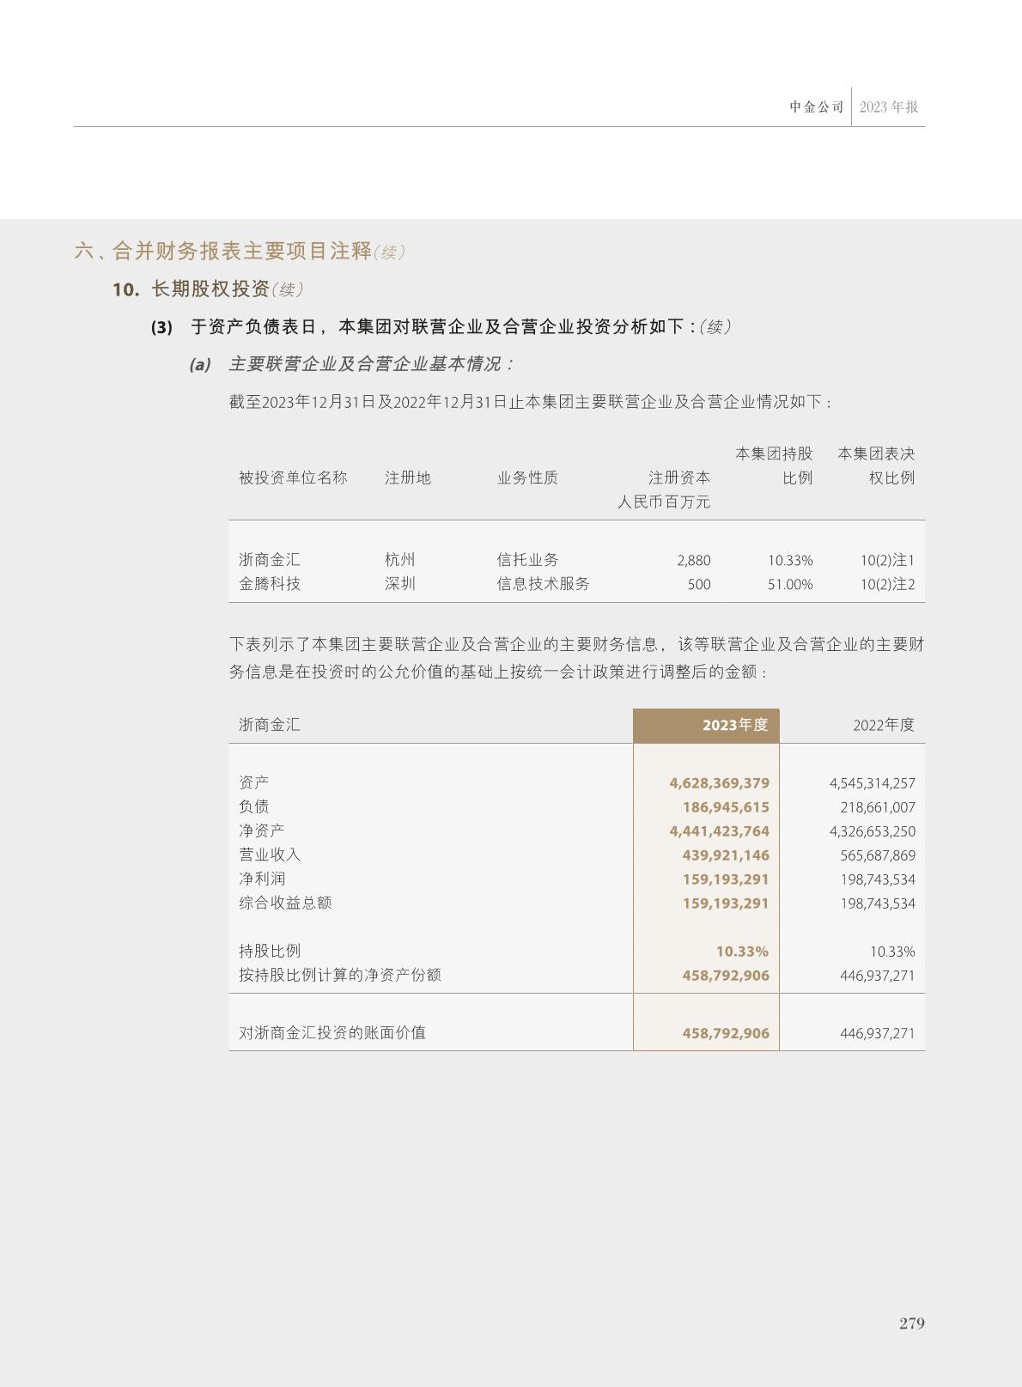This screenshot has width=1022, height=1387.
Task: Click the 注册资本 column header
Action: [678, 478]
